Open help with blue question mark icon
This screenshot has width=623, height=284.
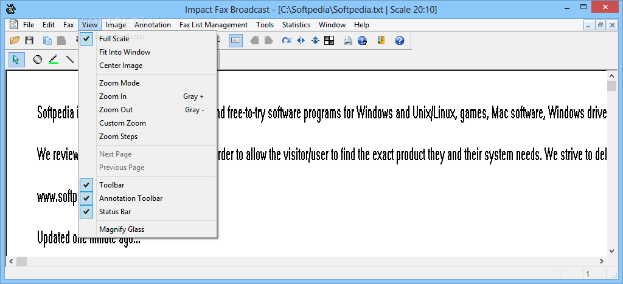400,40
